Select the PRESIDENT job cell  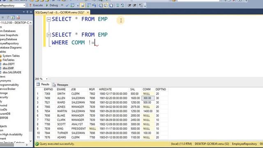79,129
